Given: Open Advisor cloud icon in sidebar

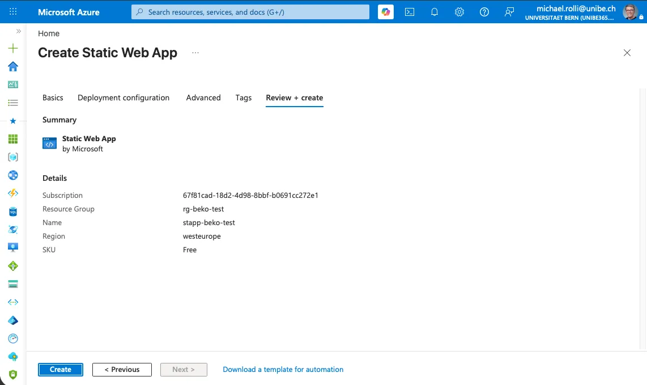Looking at the screenshot, I should (13, 357).
